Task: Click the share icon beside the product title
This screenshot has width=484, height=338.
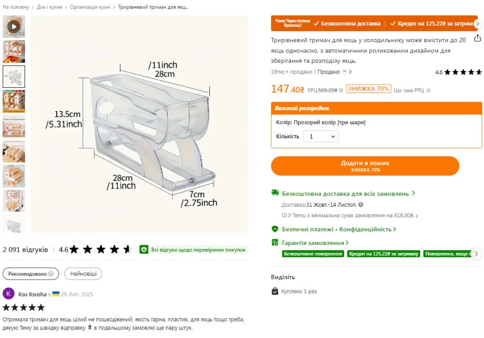Action: [x=477, y=38]
